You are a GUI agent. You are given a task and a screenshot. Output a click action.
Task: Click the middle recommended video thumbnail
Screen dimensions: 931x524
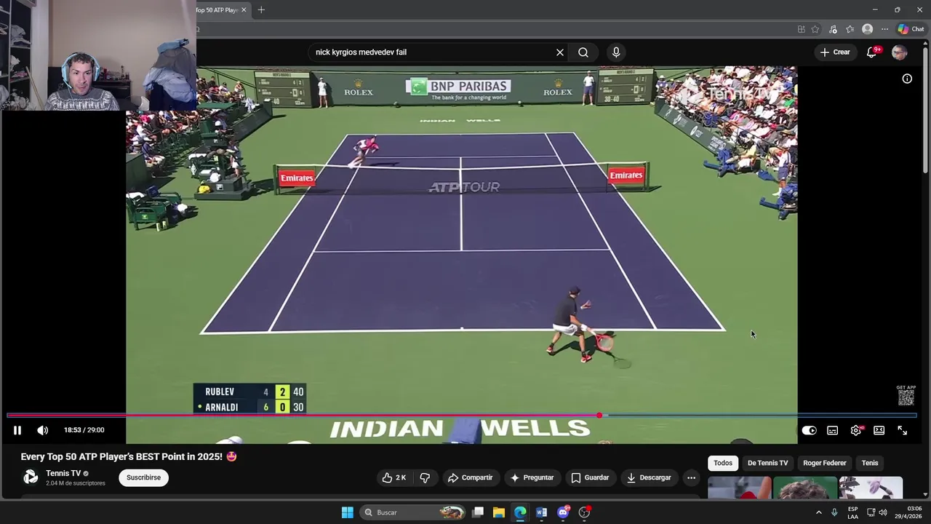pos(804,488)
